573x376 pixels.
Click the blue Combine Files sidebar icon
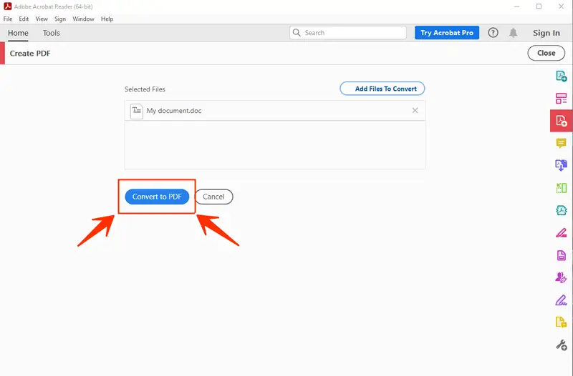coord(562,165)
